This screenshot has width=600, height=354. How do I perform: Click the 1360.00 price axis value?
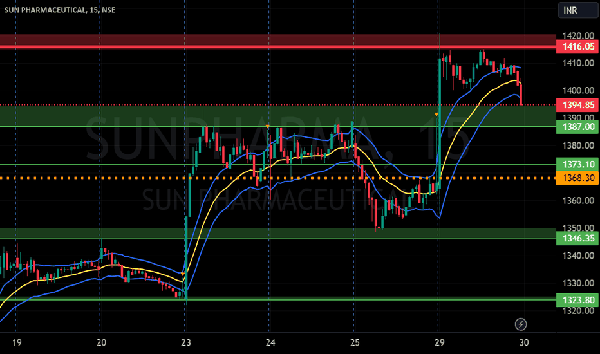tap(578, 201)
